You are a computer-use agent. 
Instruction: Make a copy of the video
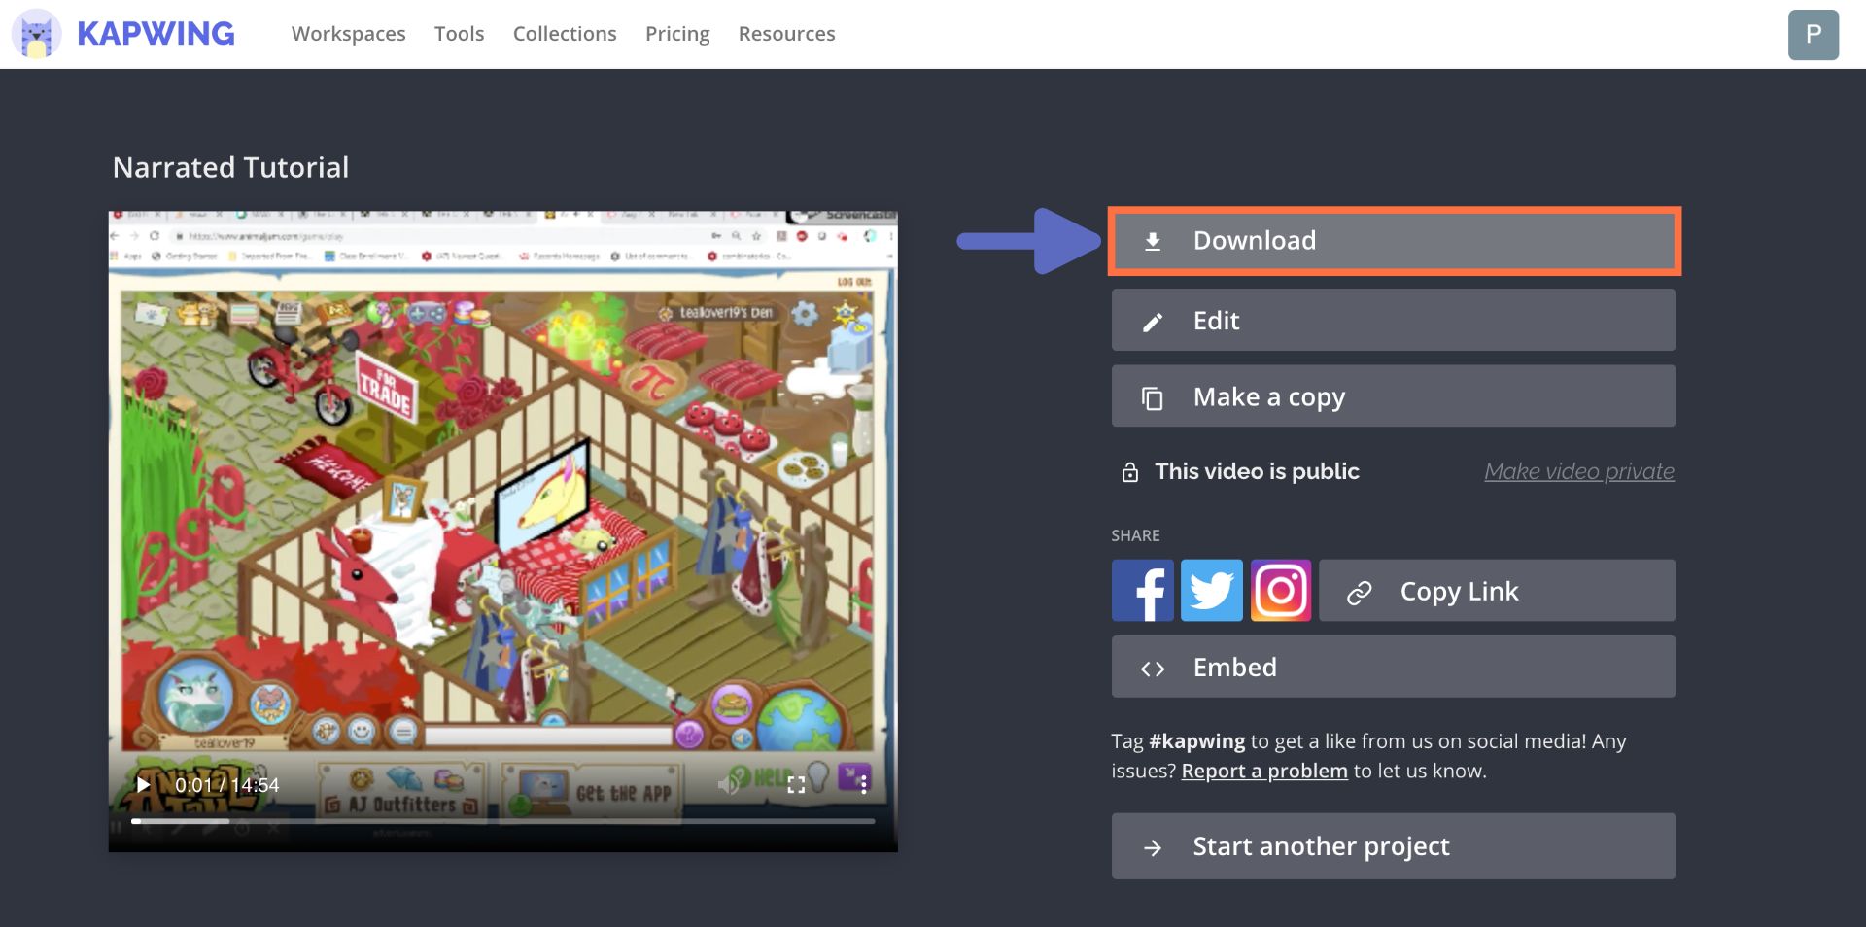coord(1393,396)
